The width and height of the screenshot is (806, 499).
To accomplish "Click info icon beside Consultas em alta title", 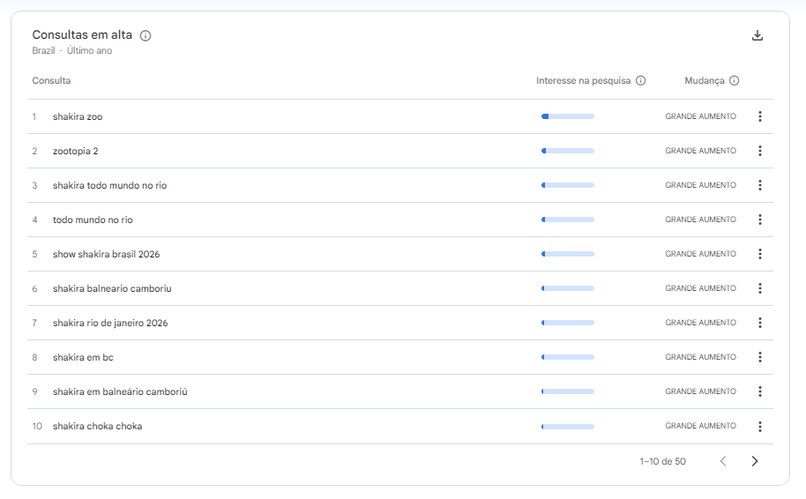I will [x=146, y=36].
